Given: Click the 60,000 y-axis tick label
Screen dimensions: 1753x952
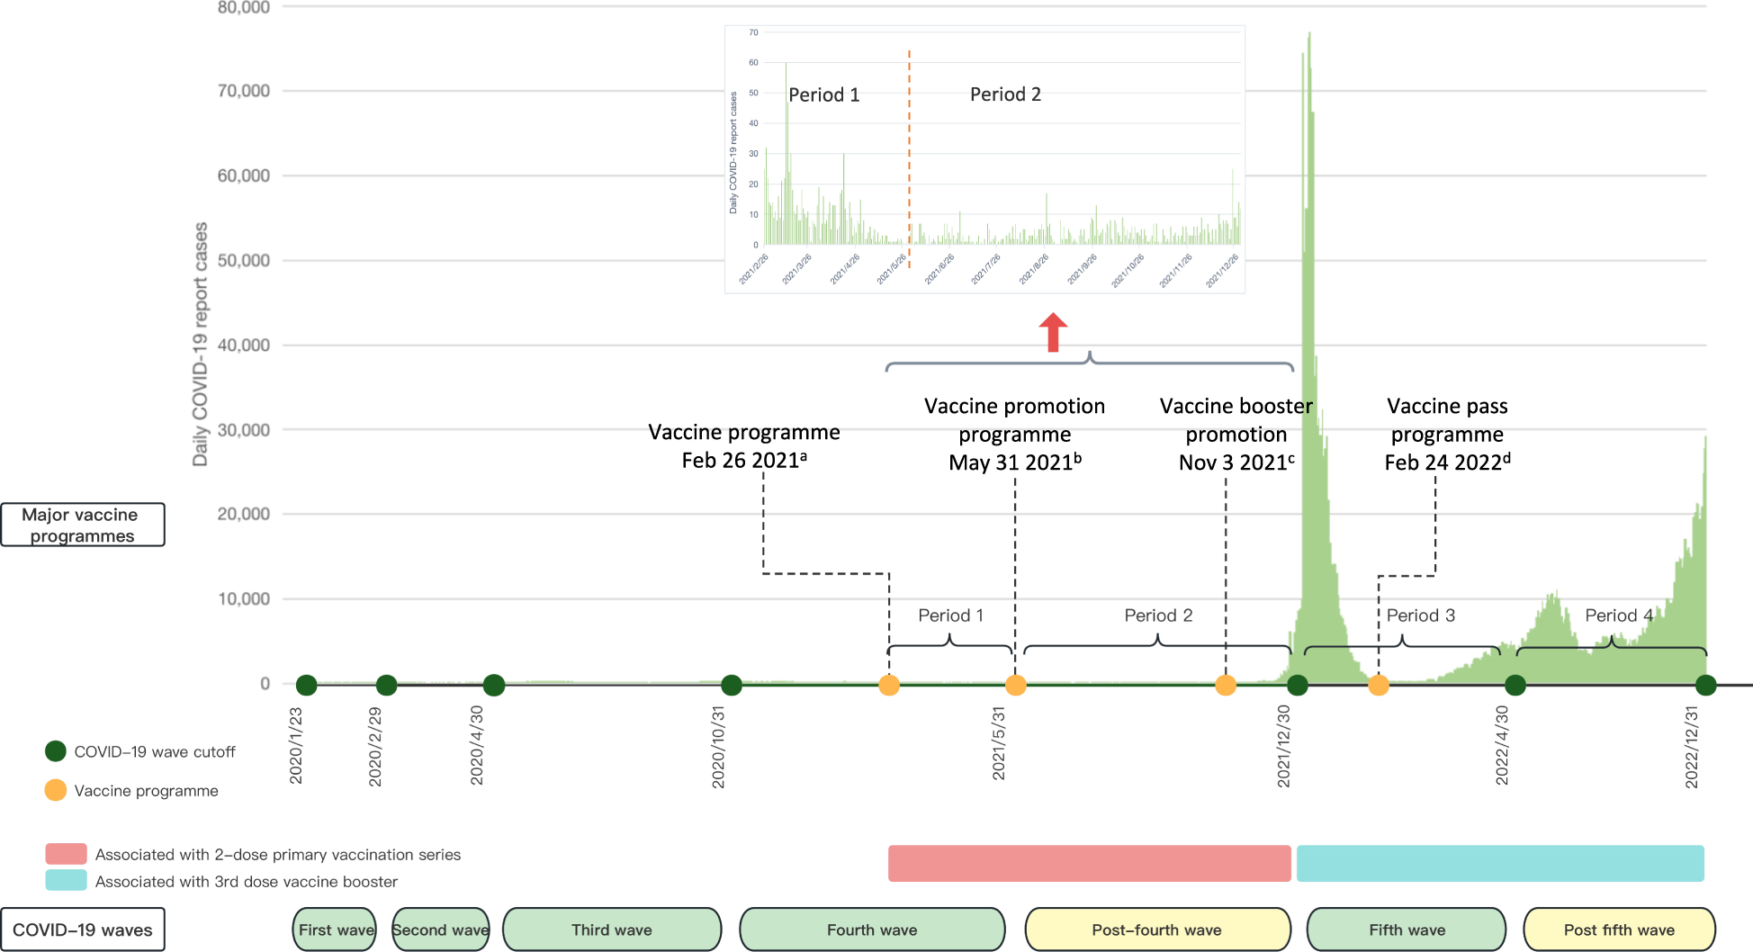Looking at the screenshot, I should pos(243,175).
